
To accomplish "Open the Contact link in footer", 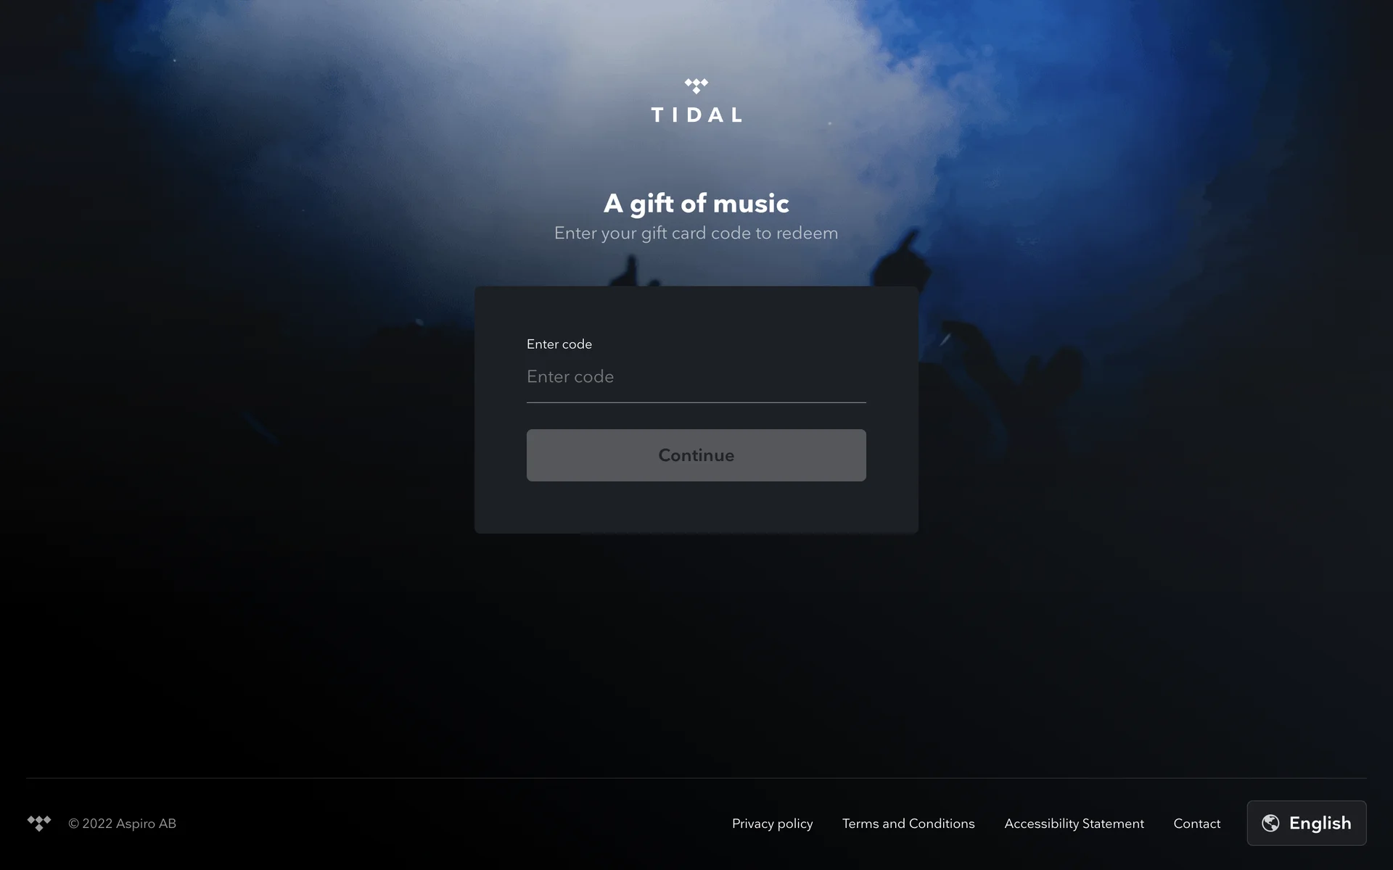I will point(1197,824).
